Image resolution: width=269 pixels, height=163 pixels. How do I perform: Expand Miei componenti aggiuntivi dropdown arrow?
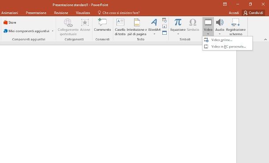click(x=52, y=31)
